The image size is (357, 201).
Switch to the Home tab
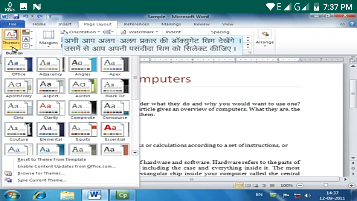pos(39,24)
